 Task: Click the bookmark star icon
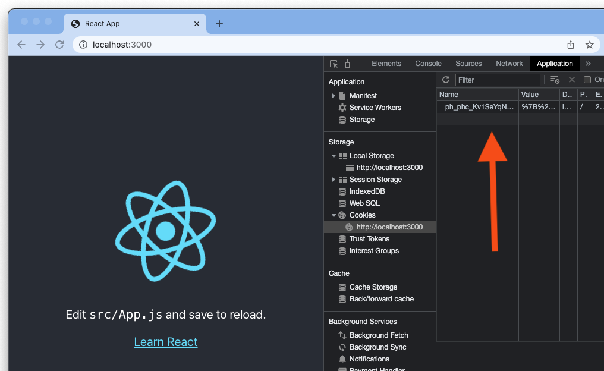point(589,45)
